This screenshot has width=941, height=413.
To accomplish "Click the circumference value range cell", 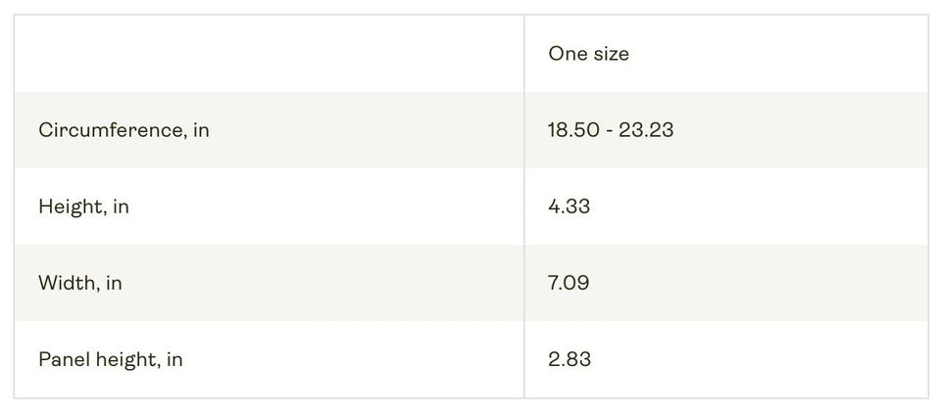I will 611,130.
